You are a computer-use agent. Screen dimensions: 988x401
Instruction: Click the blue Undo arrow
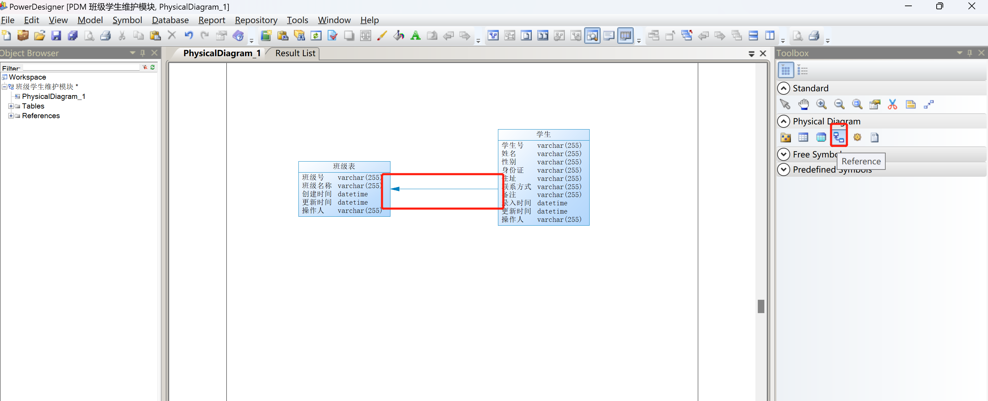pyautogui.click(x=188, y=35)
